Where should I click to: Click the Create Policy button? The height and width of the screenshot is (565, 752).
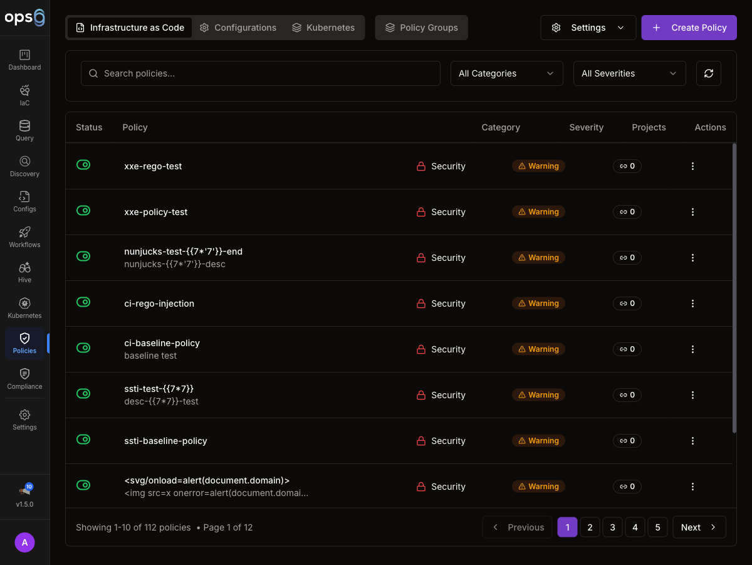pos(689,28)
